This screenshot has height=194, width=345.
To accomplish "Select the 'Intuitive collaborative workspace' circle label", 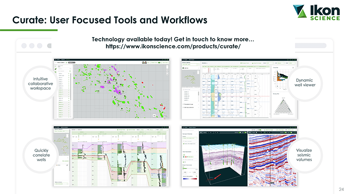I will pyautogui.click(x=41, y=84).
